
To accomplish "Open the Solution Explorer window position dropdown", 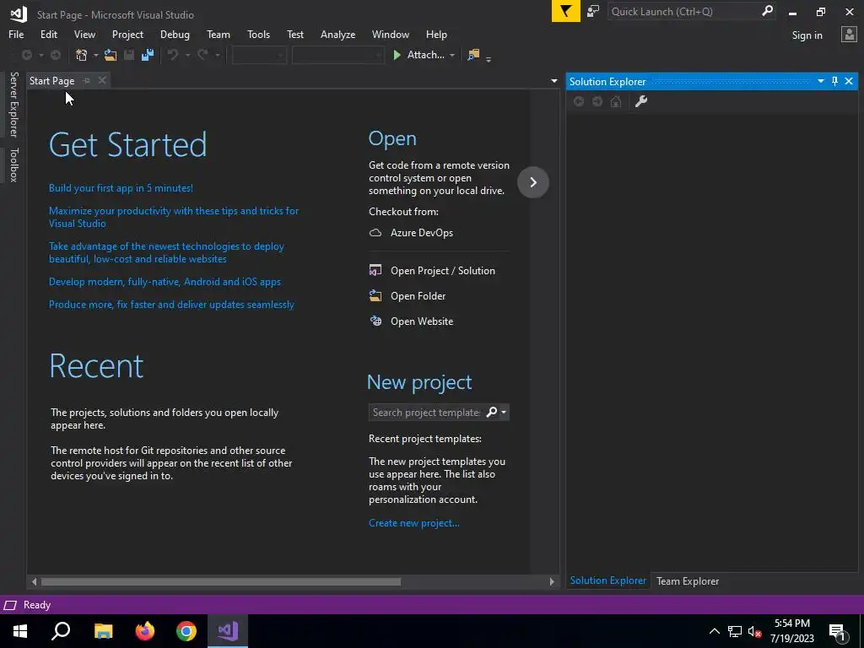I will (x=820, y=81).
